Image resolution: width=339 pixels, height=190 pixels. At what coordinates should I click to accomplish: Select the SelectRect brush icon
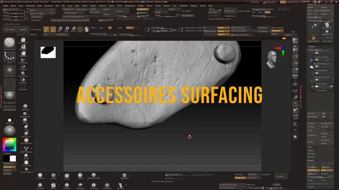click(23, 87)
